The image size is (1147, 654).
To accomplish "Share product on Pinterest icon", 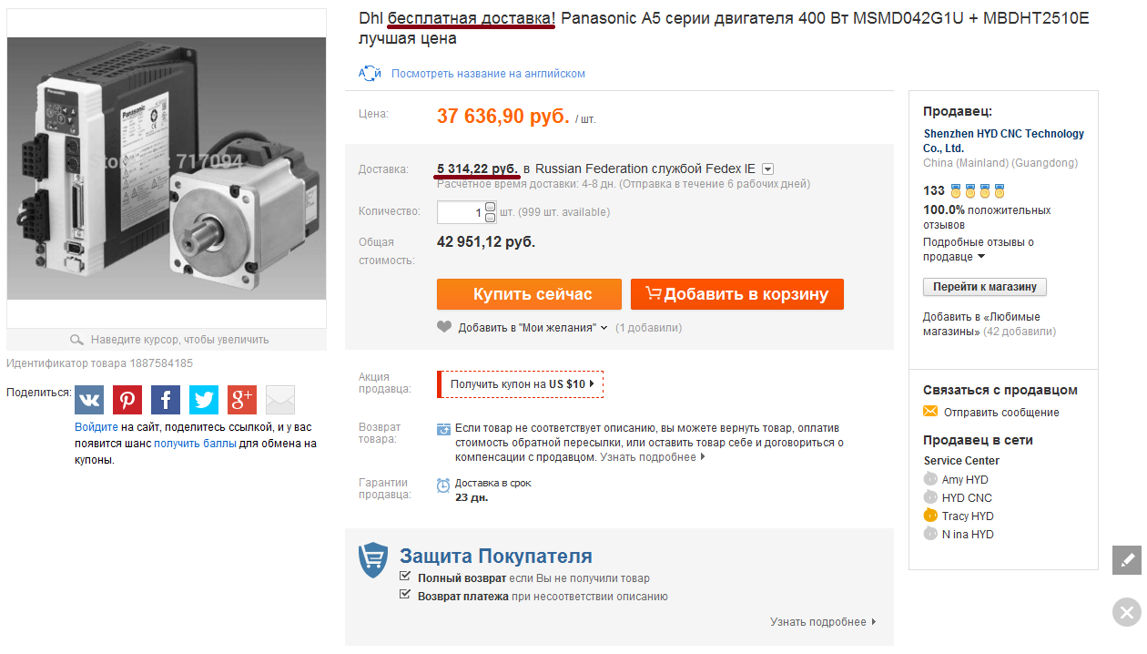I will click(127, 400).
